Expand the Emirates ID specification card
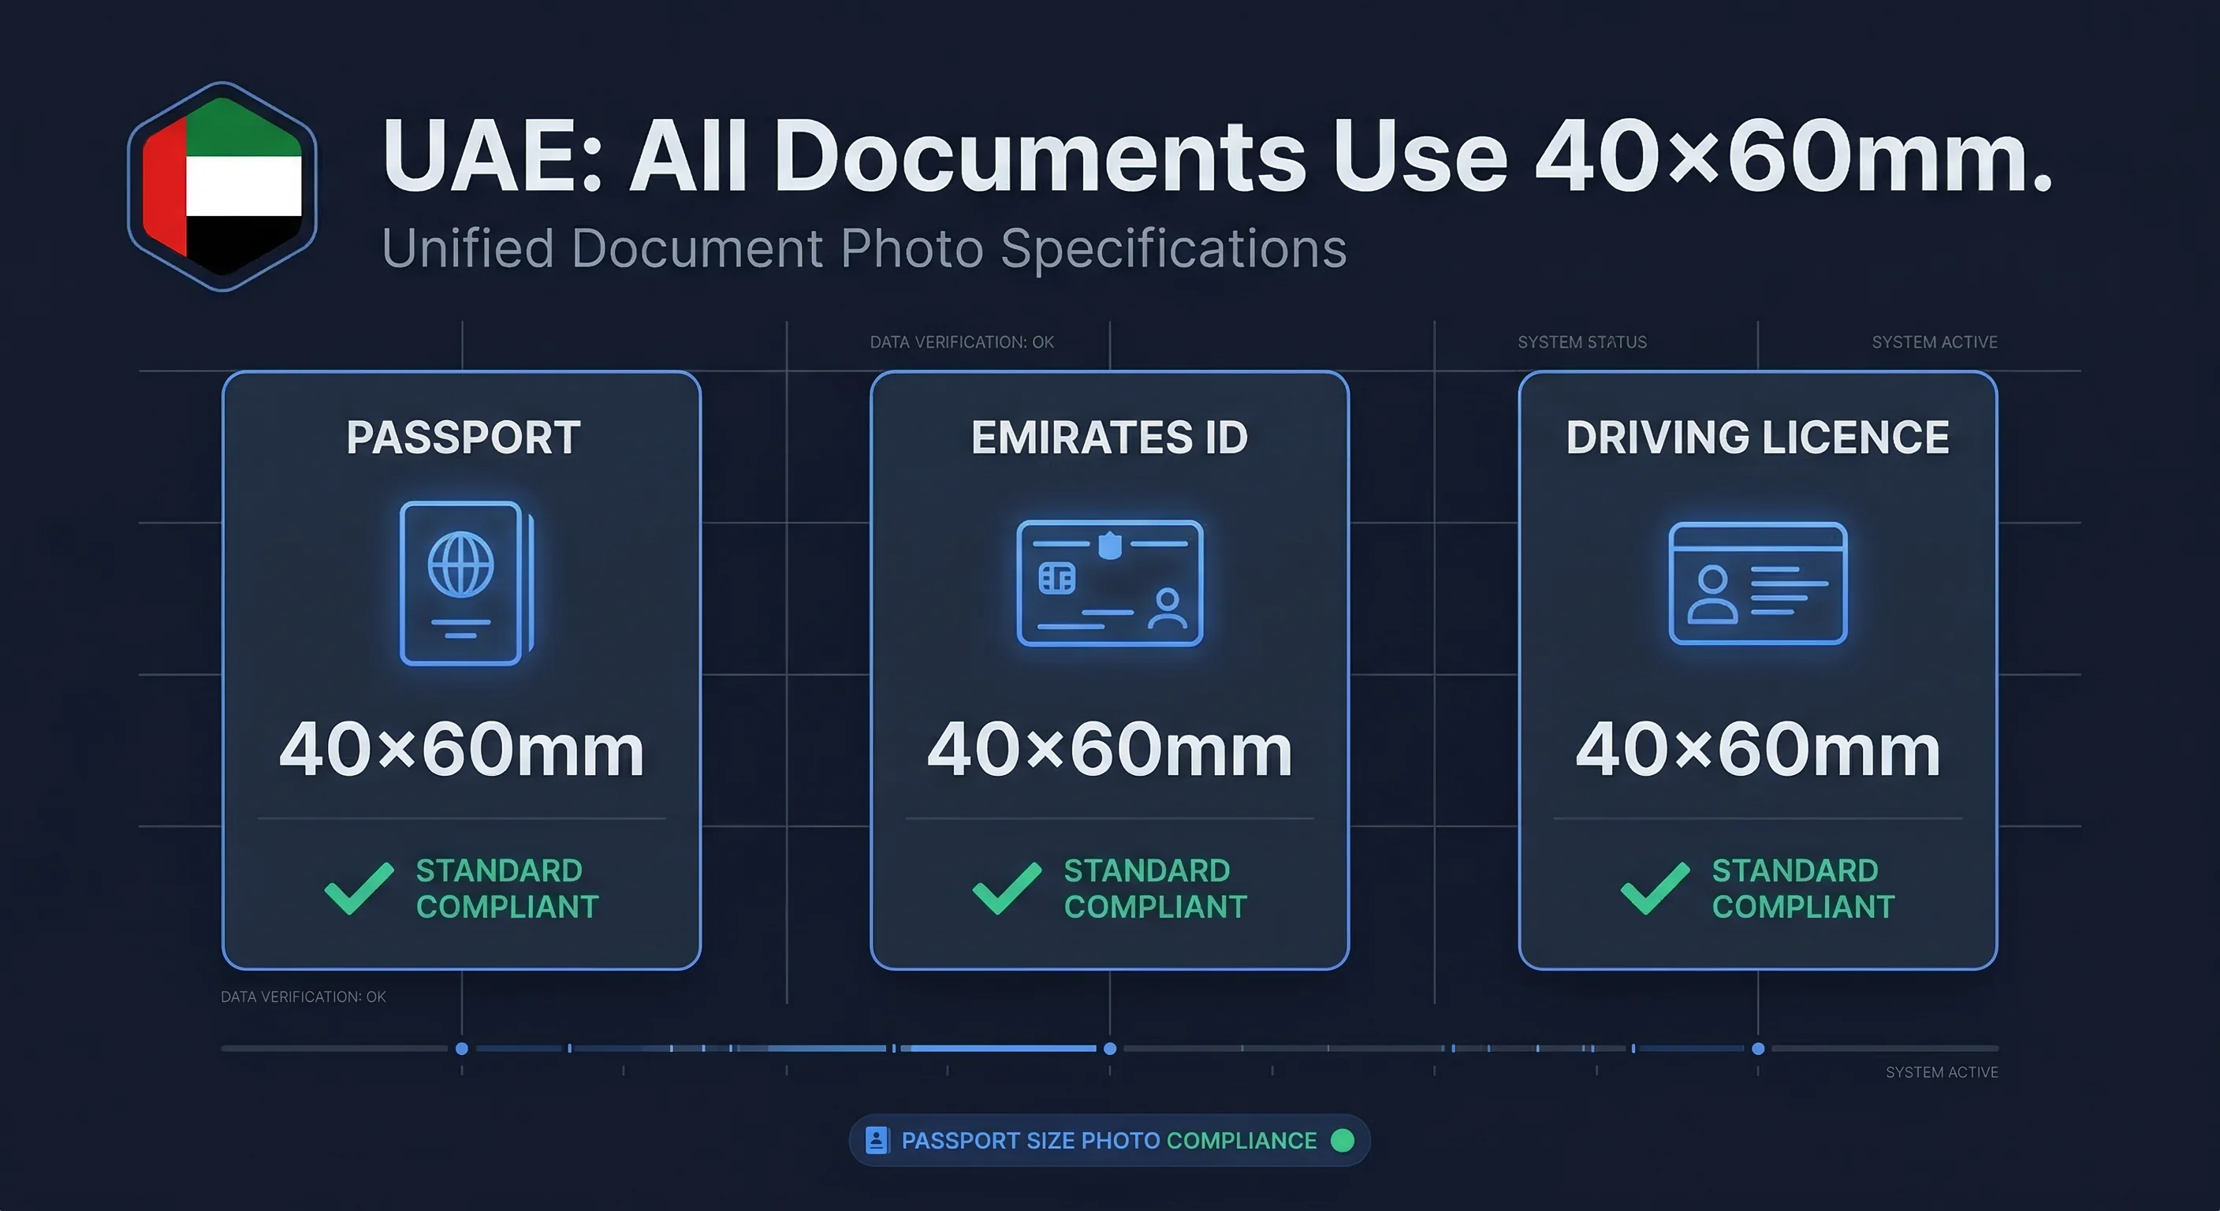Screen dimensions: 2220x1211 coord(1110,681)
